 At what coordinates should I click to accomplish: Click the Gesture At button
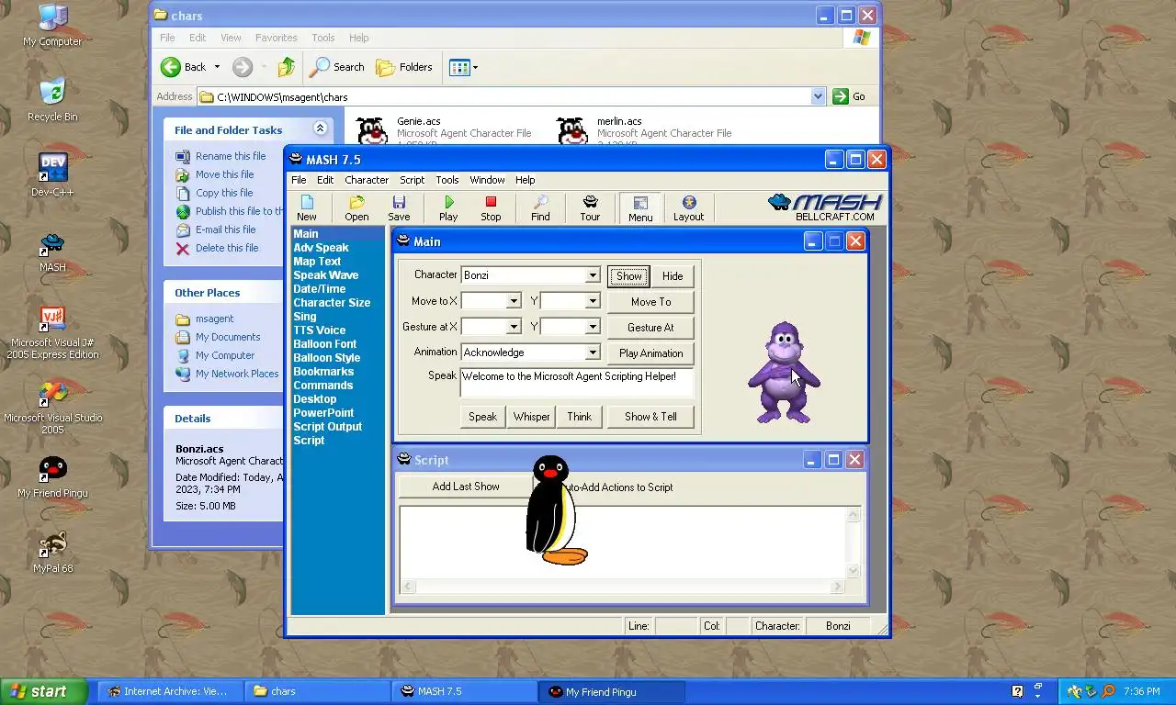click(650, 328)
